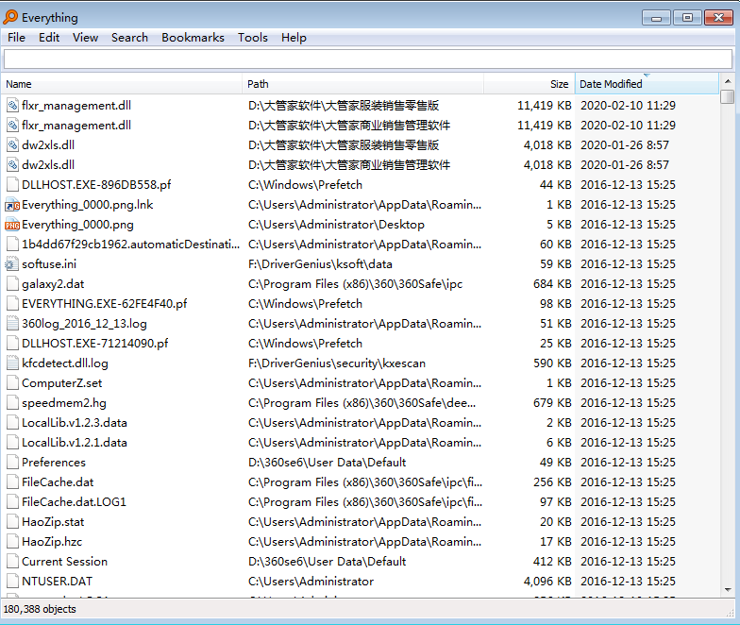Image resolution: width=740 pixels, height=625 pixels.
Task: Click path F:\DriverGenius\ksoft\data
Action: [x=321, y=264]
